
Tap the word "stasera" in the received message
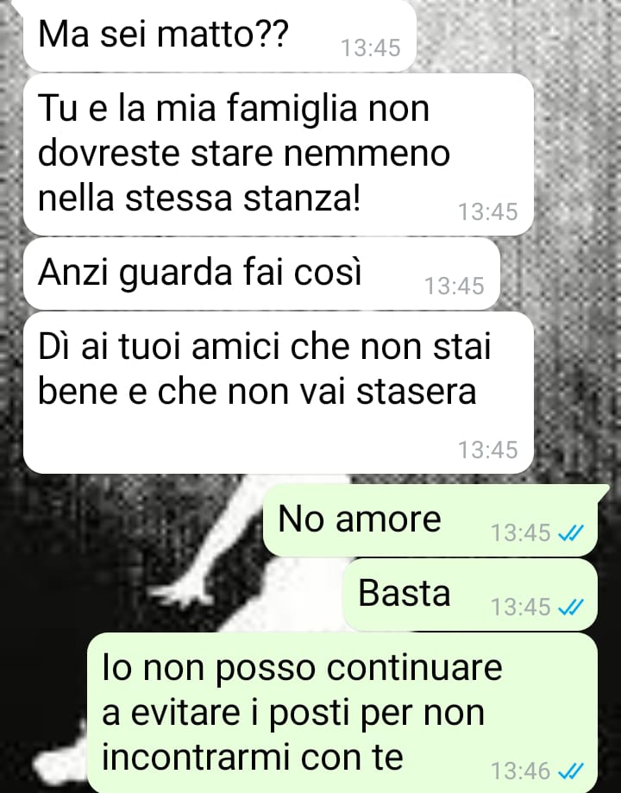tap(417, 392)
